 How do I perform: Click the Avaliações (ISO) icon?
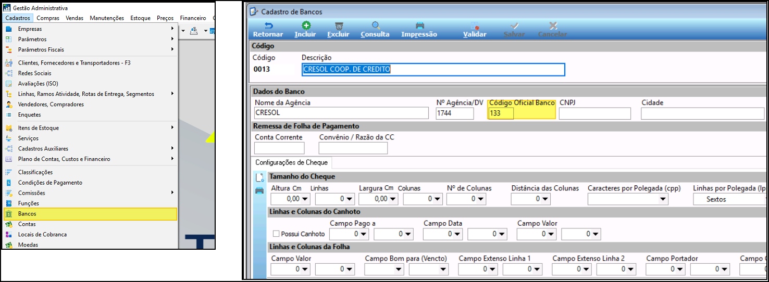(x=8, y=83)
